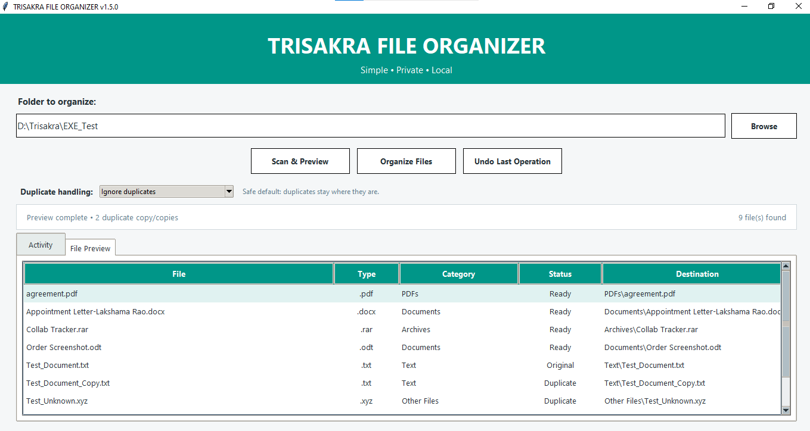This screenshot has height=431, width=810.
Task: Start organizing with Organize Files button
Action: [x=406, y=161]
